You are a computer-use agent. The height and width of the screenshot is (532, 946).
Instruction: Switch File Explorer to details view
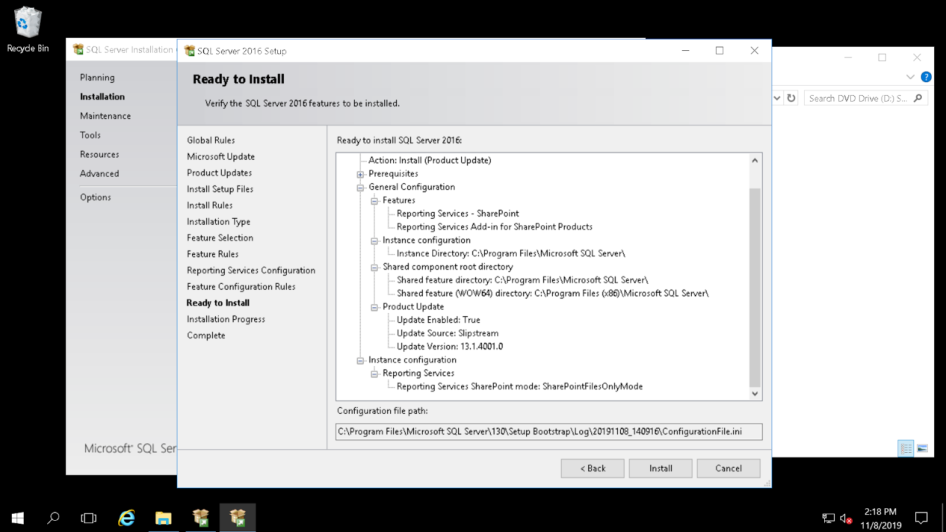tap(906, 449)
